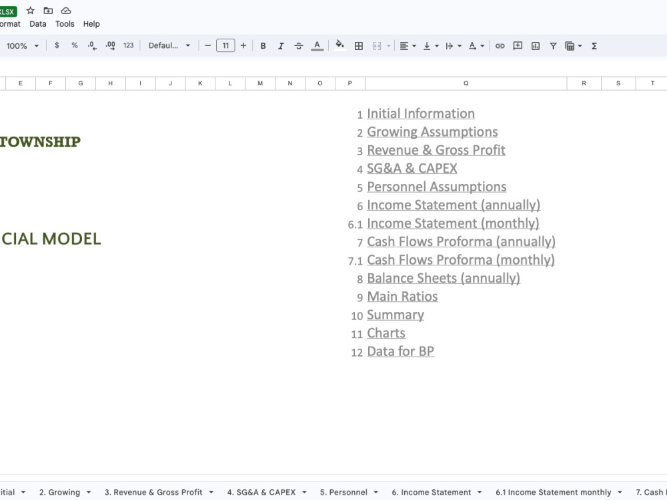Click the font size field

(225, 45)
